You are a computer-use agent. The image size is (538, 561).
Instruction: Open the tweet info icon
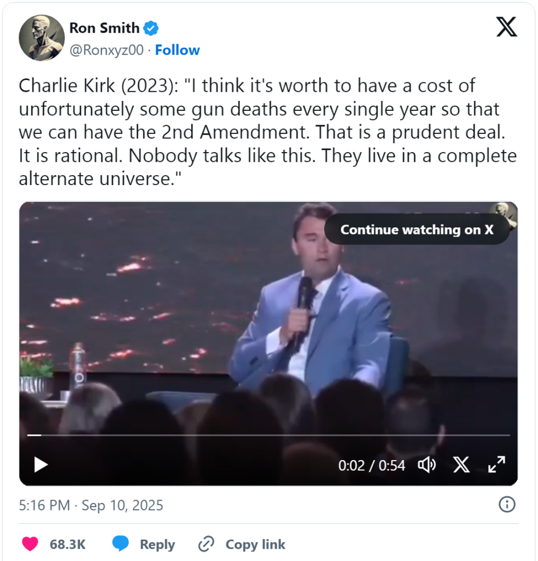click(x=507, y=504)
